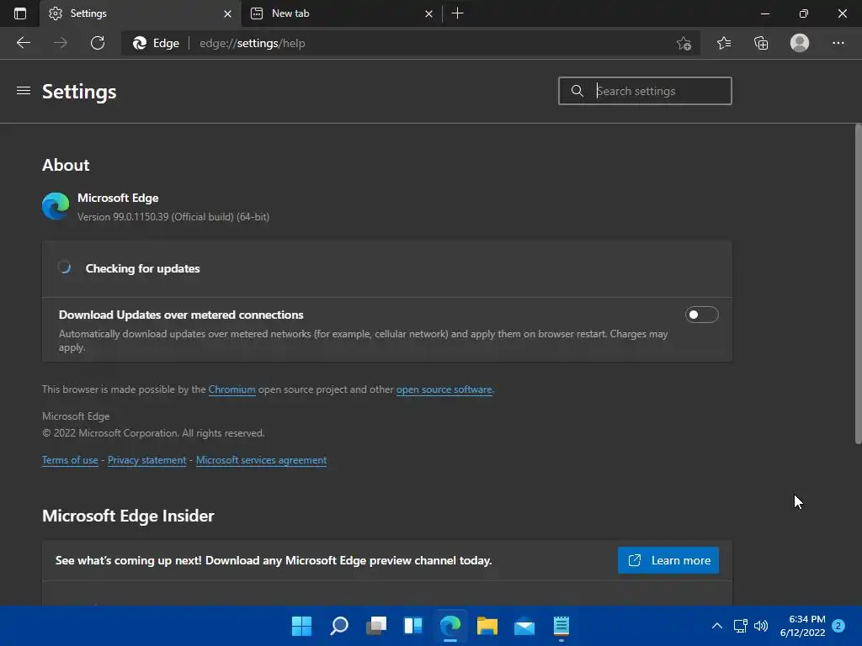The width and height of the screenshot is (862, 646).
Task: Open the Microsoft services agreement link
Action: click(x=261, y=460)
